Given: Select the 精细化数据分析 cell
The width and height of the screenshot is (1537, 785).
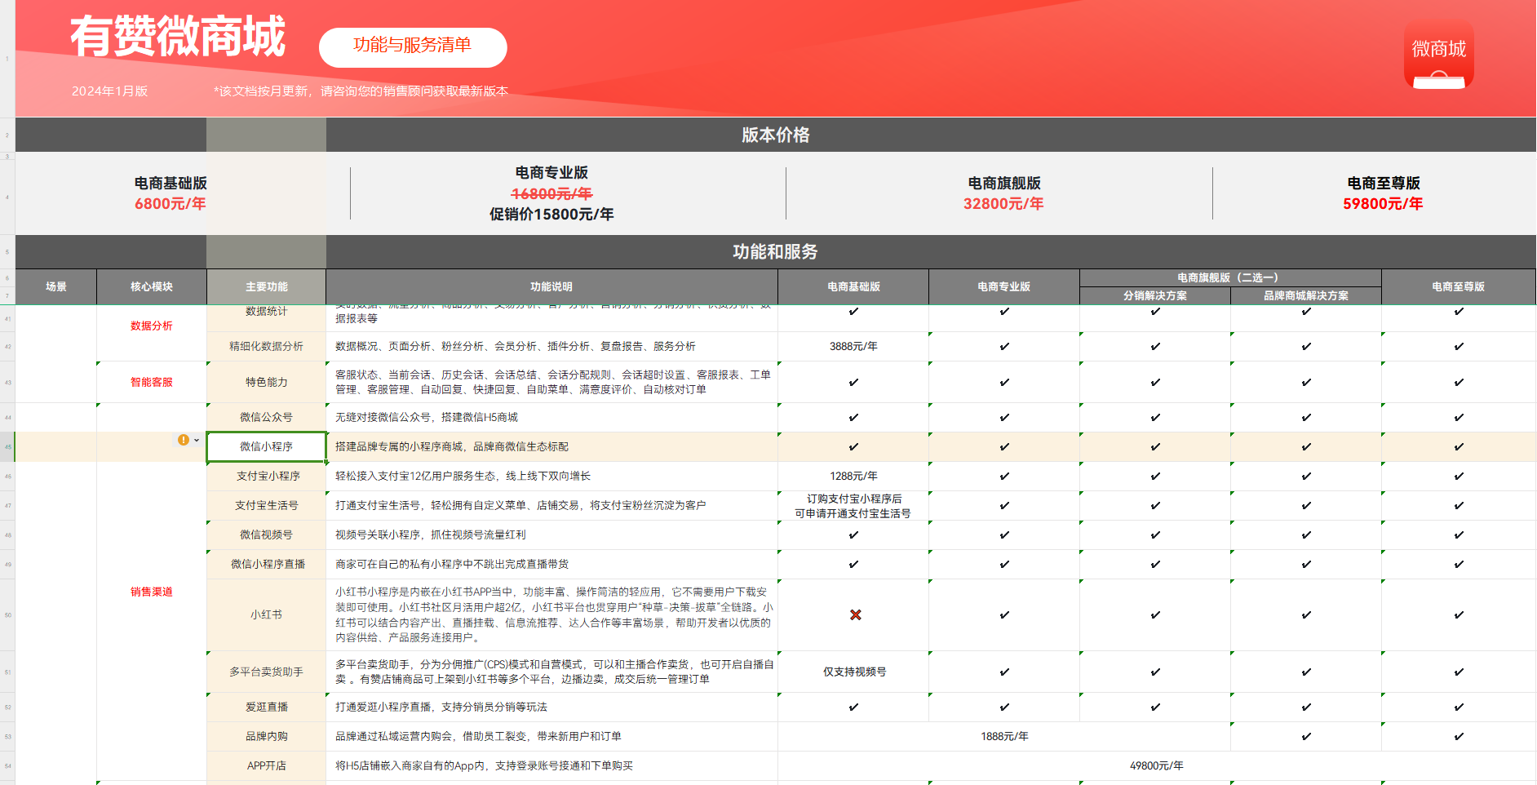Looking at the screenshot, I should coord(267,346).
